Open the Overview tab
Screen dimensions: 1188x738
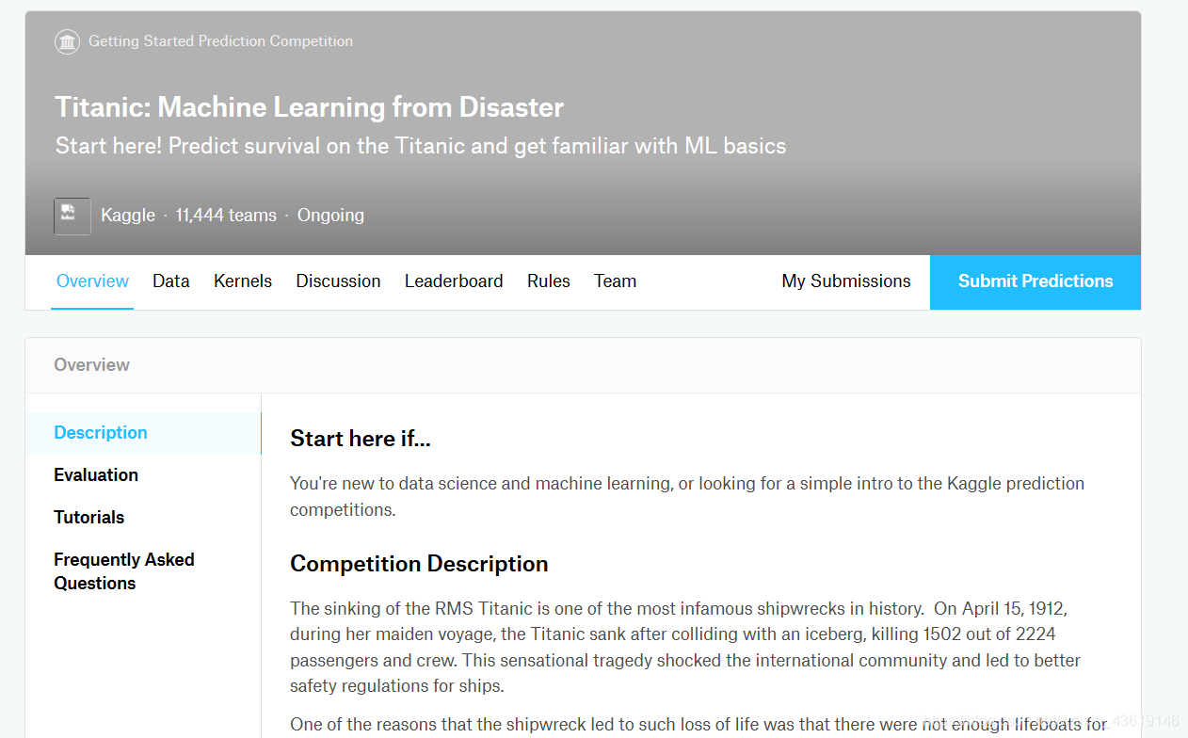(x=92, y=281)
